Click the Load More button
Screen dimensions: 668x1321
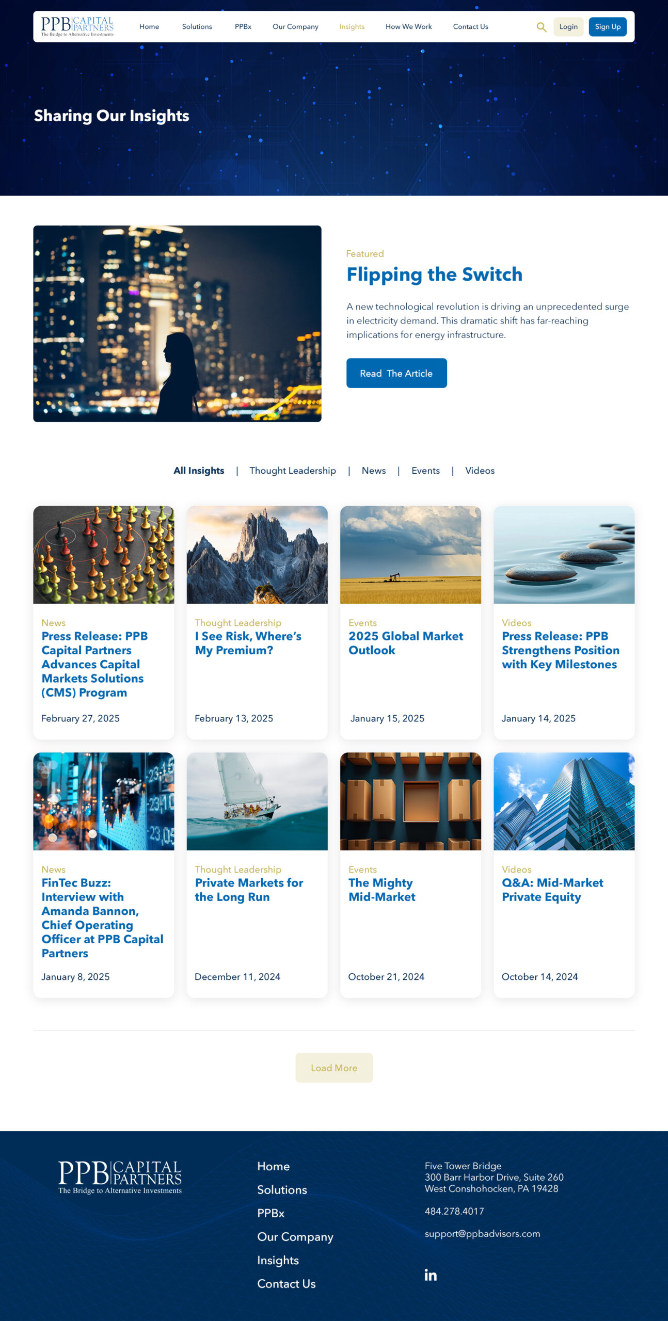click(x=334, y=1068)
